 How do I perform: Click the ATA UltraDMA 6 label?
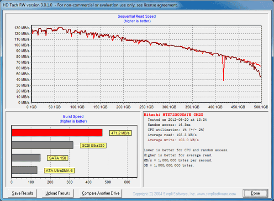click(x=59, y=170)
